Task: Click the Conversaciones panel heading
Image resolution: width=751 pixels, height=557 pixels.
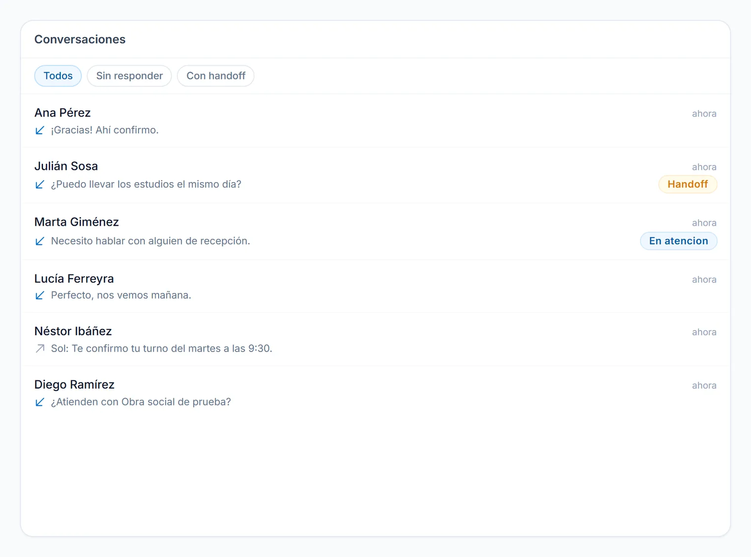Action: tap(80, 40)
